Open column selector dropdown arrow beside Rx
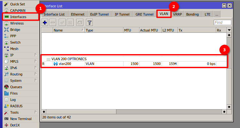The image size is (240, 128). click(x=229, y=30)
